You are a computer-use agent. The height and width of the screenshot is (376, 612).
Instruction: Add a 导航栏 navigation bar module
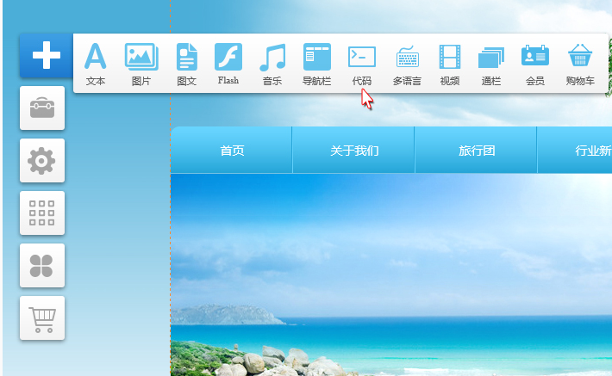tap(316, 63)
